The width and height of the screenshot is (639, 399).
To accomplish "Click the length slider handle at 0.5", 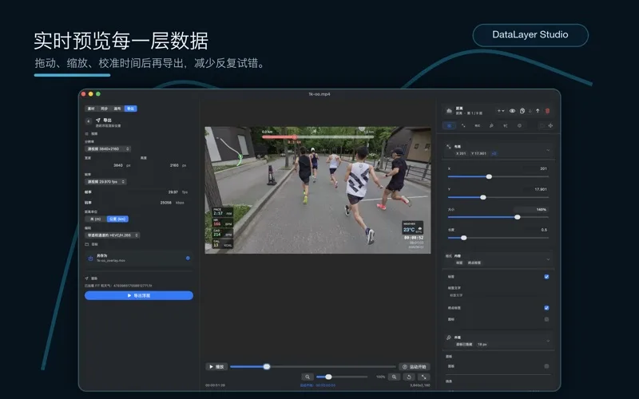I will 464,238.
